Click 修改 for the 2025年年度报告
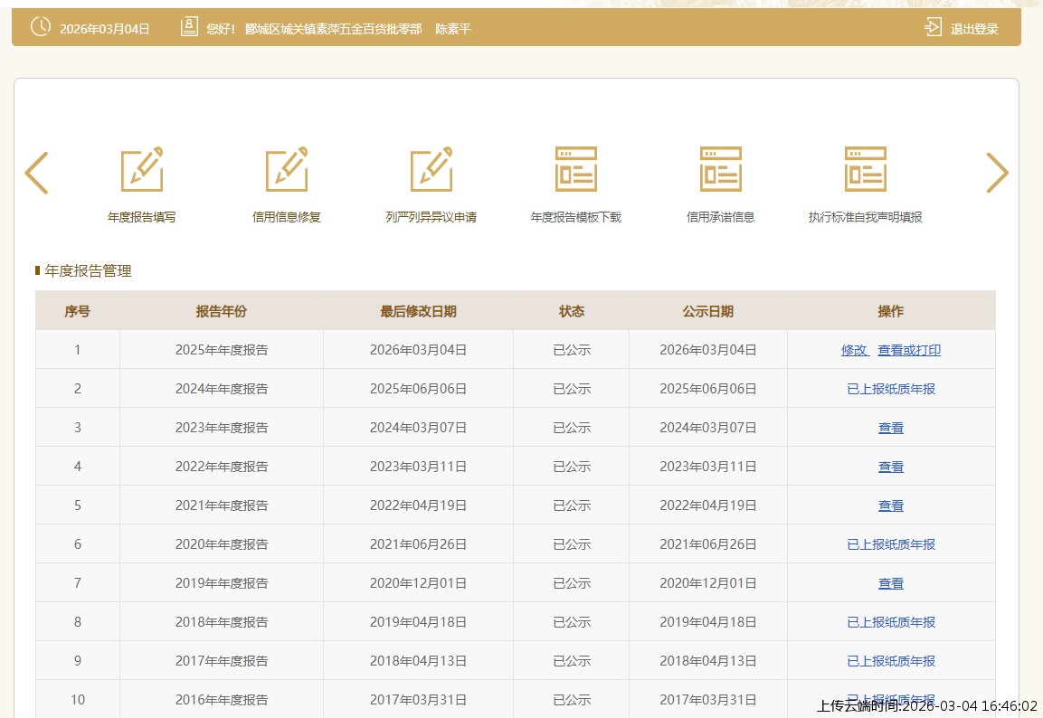 (x=854, y=350)
